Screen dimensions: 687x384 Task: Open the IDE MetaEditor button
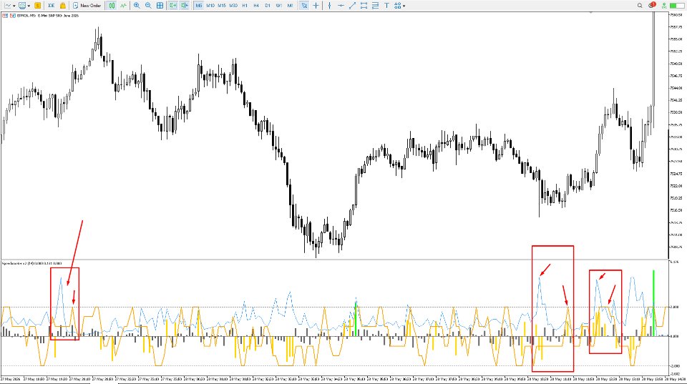pos(51,6)
